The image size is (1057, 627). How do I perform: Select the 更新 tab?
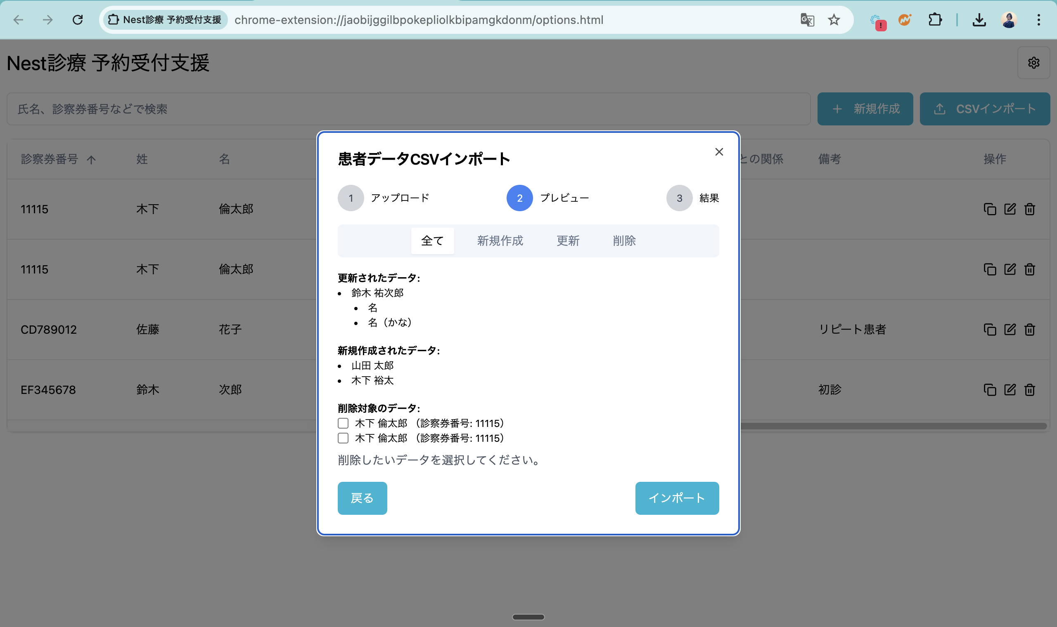click(568, 241)
